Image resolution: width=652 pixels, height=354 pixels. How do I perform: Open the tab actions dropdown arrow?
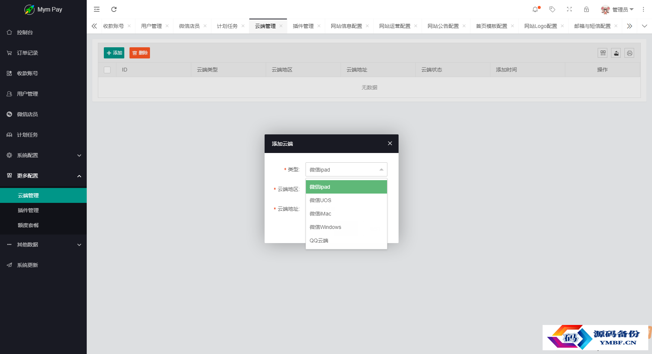click(645, 26)
